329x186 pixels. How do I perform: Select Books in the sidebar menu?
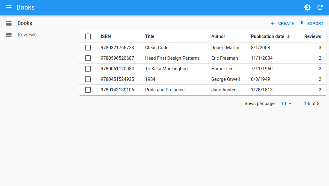[25, 23]
